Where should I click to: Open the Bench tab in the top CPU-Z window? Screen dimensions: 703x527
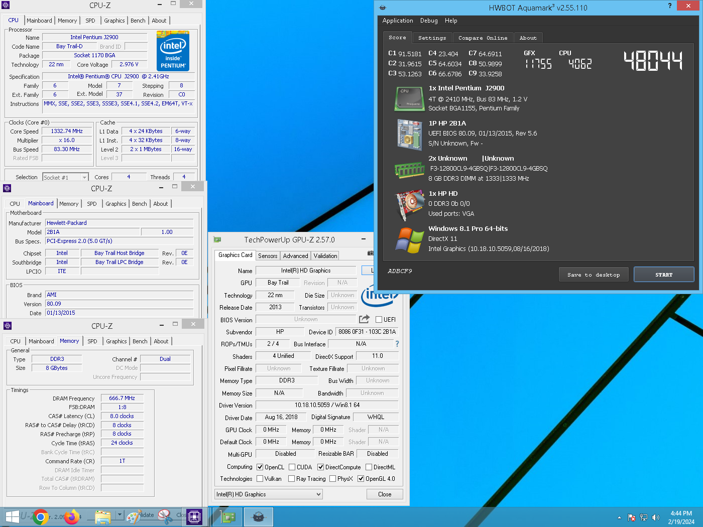tap(138, 21)
